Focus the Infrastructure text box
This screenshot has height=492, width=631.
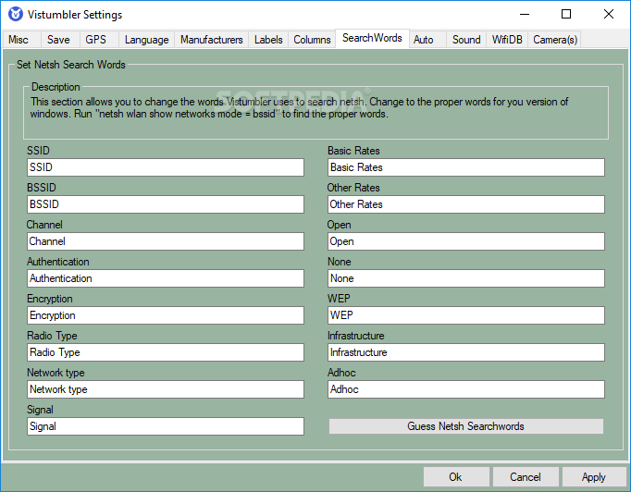click(x=466, y=352)
